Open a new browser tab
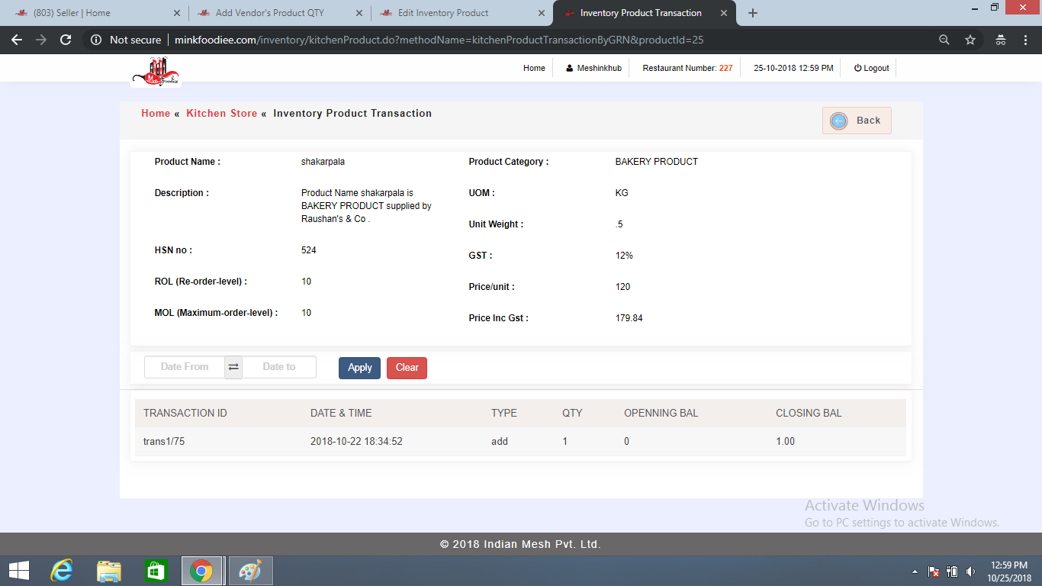The image size is (1042, 586). click(x=753, y=13)
